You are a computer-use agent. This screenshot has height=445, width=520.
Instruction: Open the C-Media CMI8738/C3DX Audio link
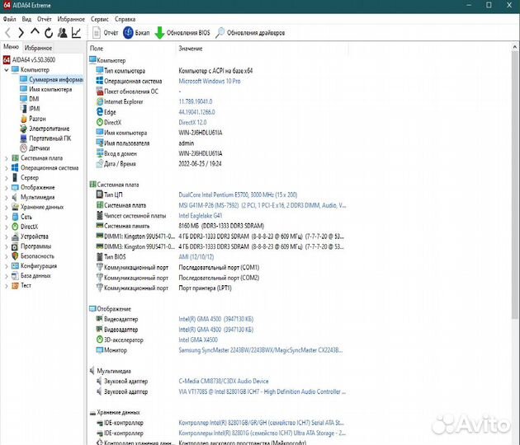pyautogui.click(x=224, y=382)
